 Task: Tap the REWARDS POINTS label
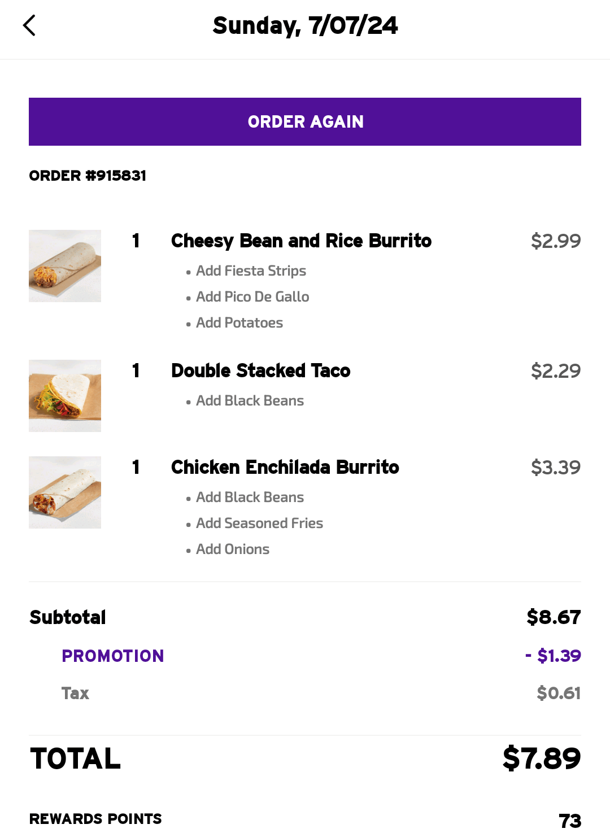click(95, 819)
